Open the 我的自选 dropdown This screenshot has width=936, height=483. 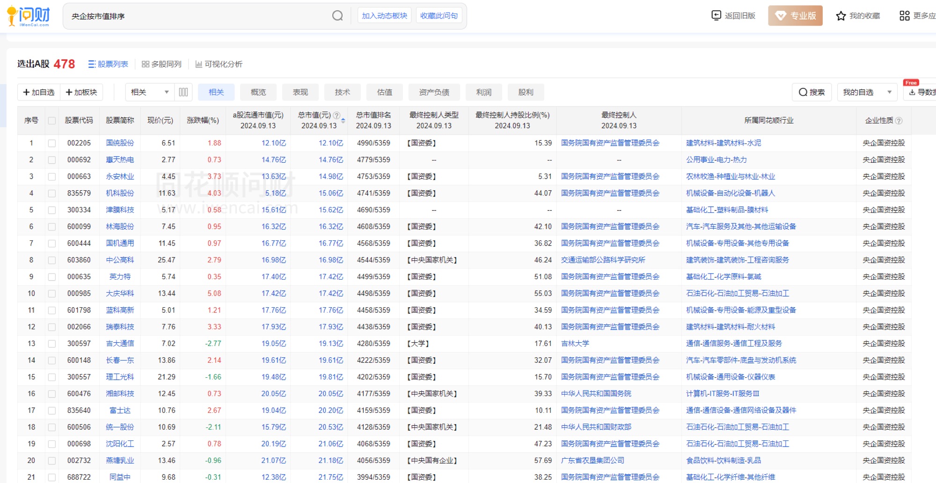(867, 92)
